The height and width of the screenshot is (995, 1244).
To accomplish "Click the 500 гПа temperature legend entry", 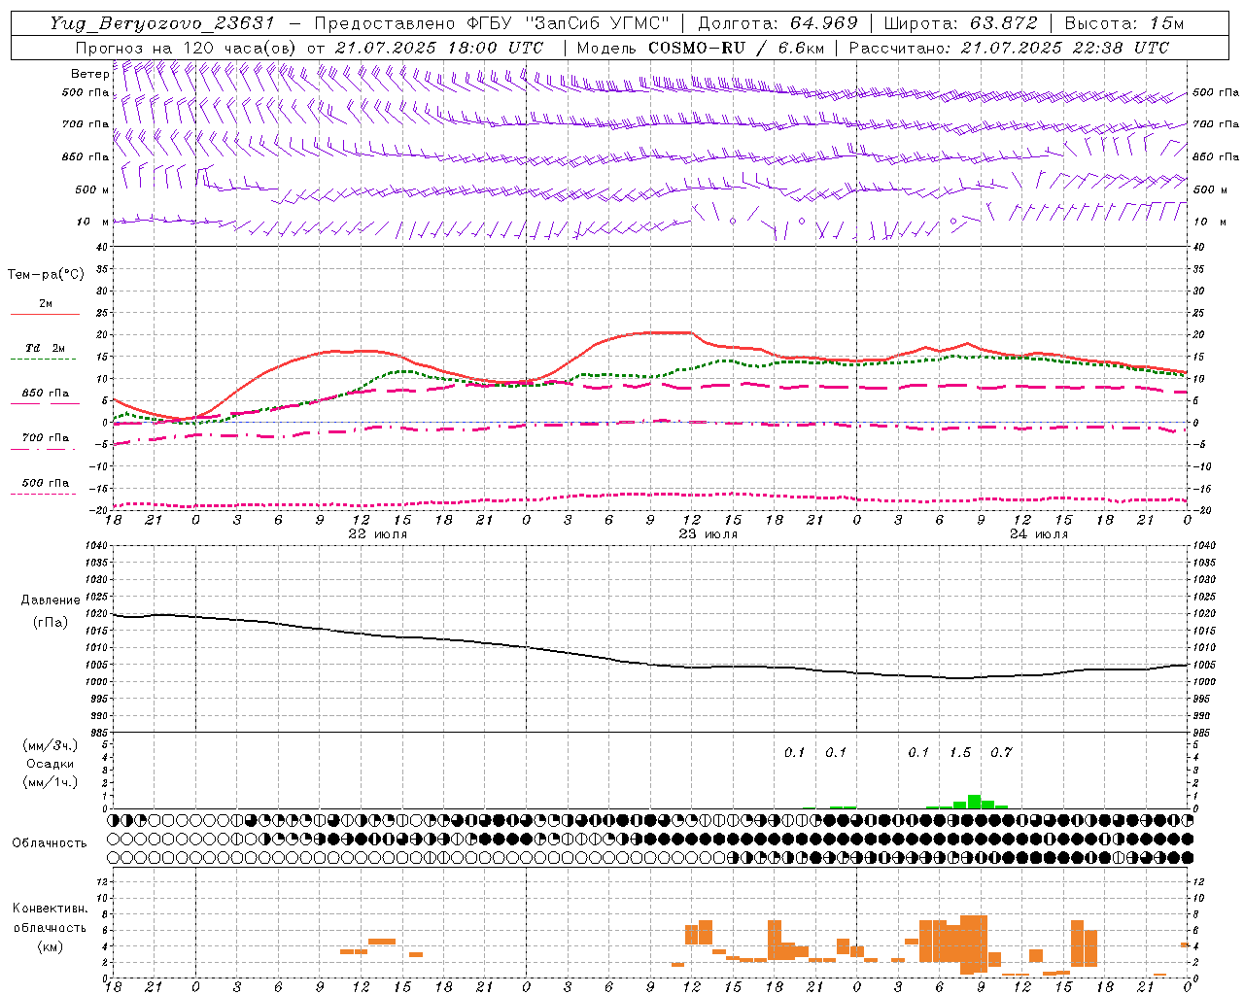I will click(x=46, y=483).
